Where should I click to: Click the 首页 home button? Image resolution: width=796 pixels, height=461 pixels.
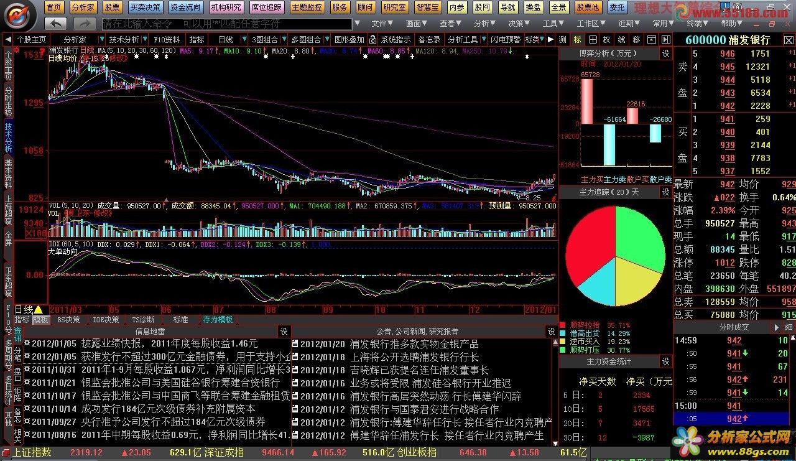click(55, 7)
